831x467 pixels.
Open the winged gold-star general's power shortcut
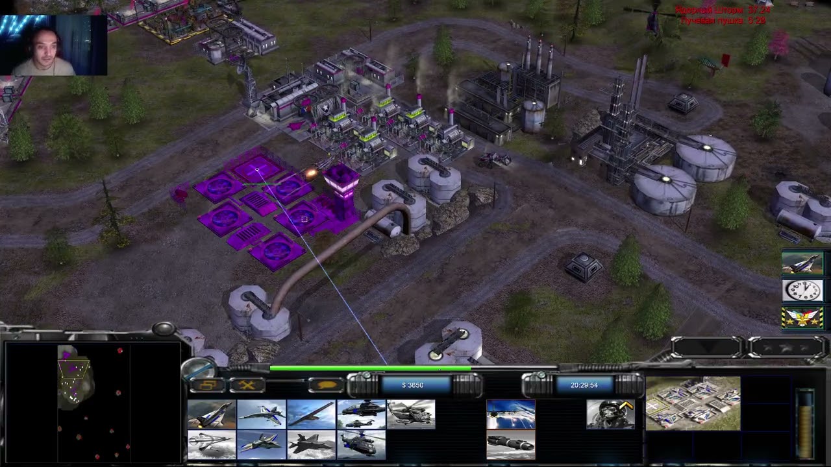click(803, 318)
